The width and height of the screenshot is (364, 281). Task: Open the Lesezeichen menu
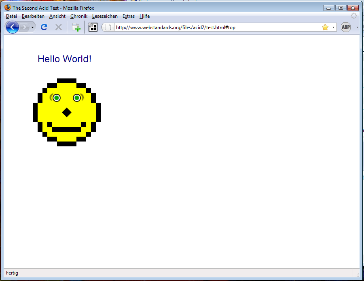105,16
